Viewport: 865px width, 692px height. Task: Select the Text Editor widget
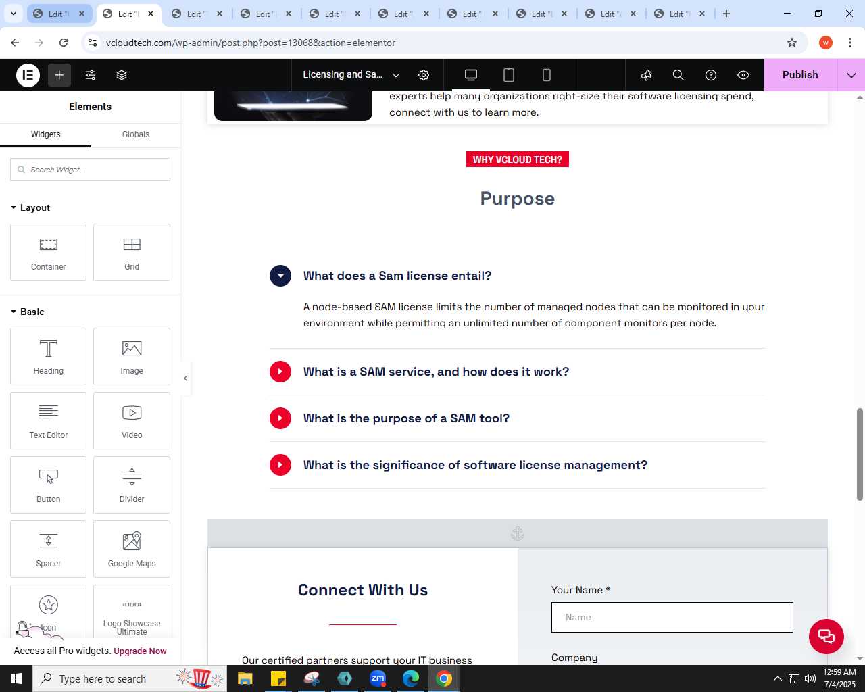(x=48, y=420)
